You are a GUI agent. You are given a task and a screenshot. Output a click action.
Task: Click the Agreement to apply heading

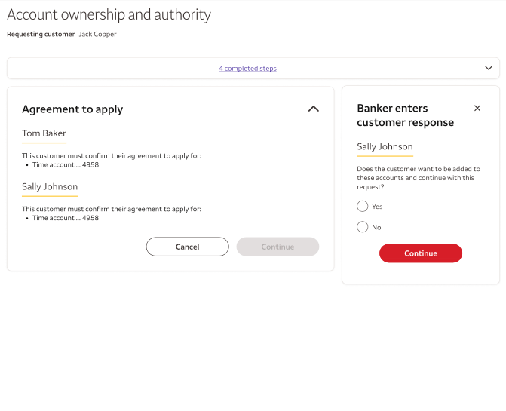point(72,109)
